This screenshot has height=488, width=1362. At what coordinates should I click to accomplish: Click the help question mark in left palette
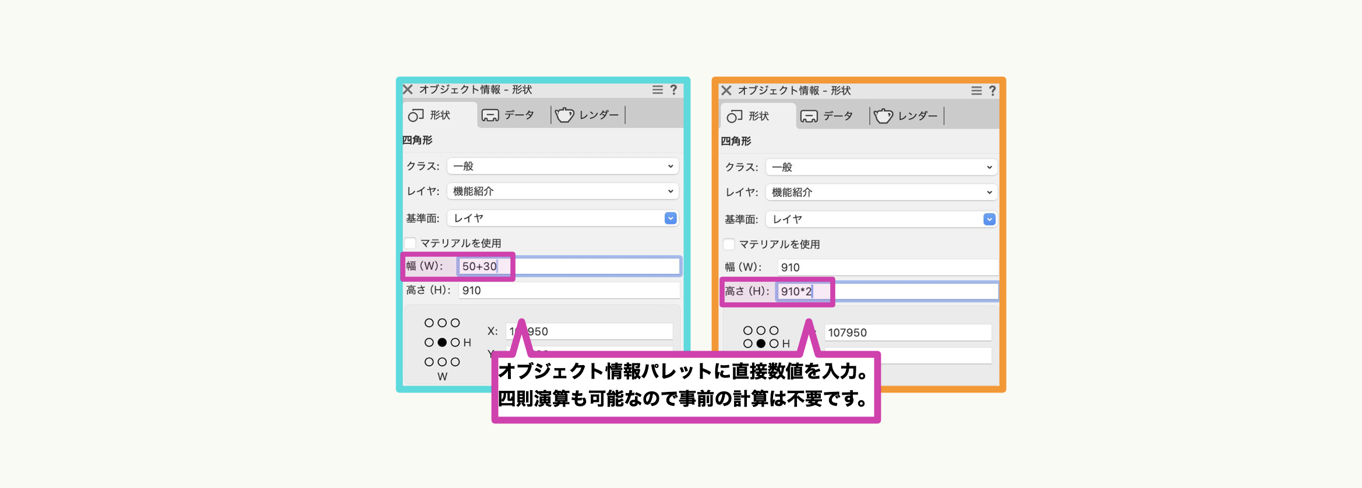pyautogui.click(x=673, y=90)
